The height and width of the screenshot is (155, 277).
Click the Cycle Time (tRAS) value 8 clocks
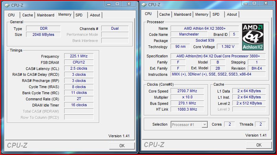[79, 87]
